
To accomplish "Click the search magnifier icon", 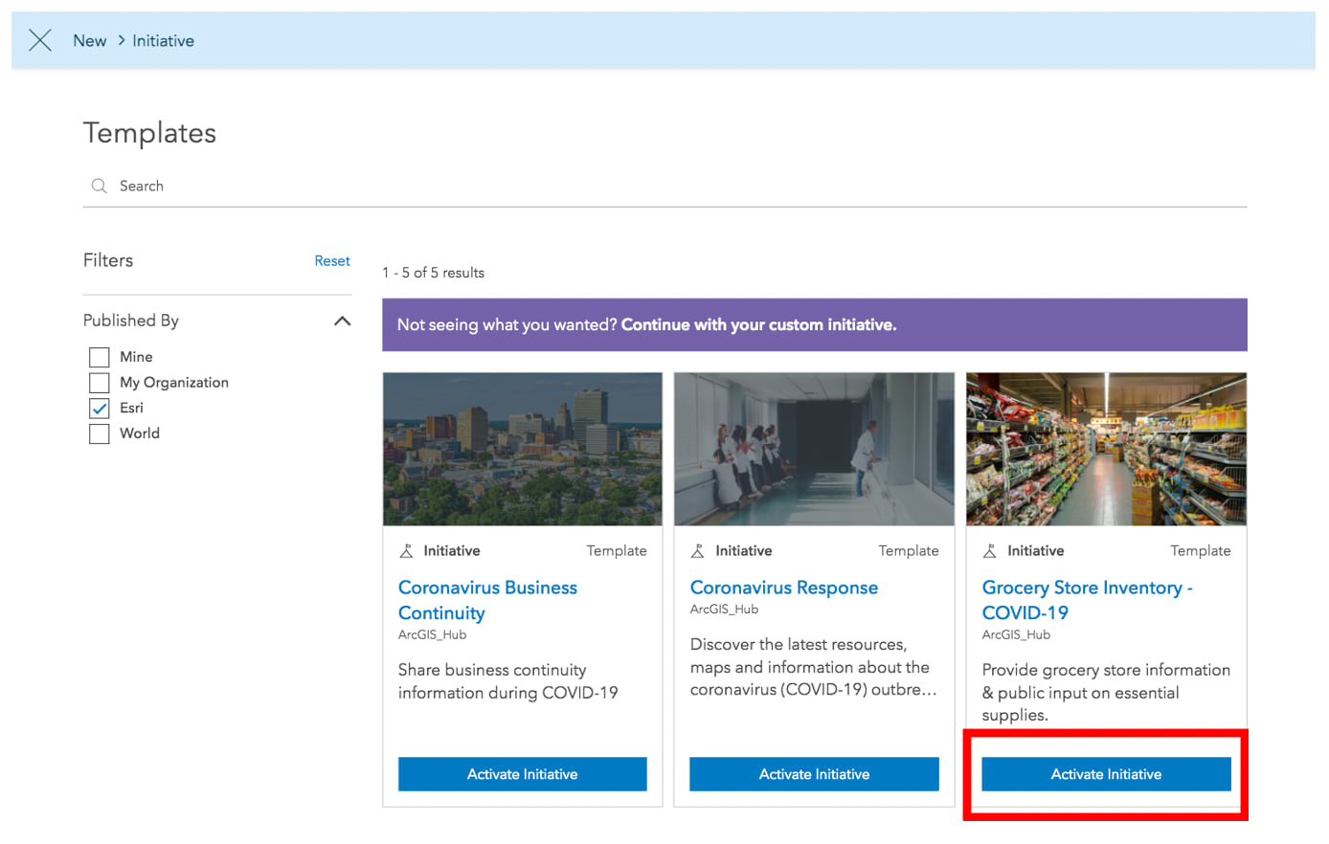I will 99,186.
